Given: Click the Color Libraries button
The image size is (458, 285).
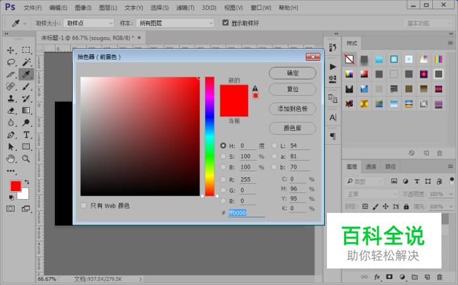Looking at the screenshot, I should click(293, 128).
